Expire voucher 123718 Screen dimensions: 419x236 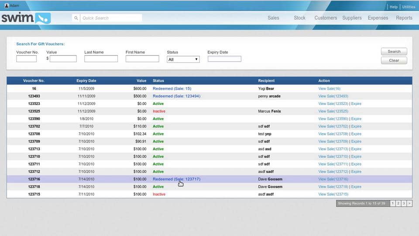[356, 187]
